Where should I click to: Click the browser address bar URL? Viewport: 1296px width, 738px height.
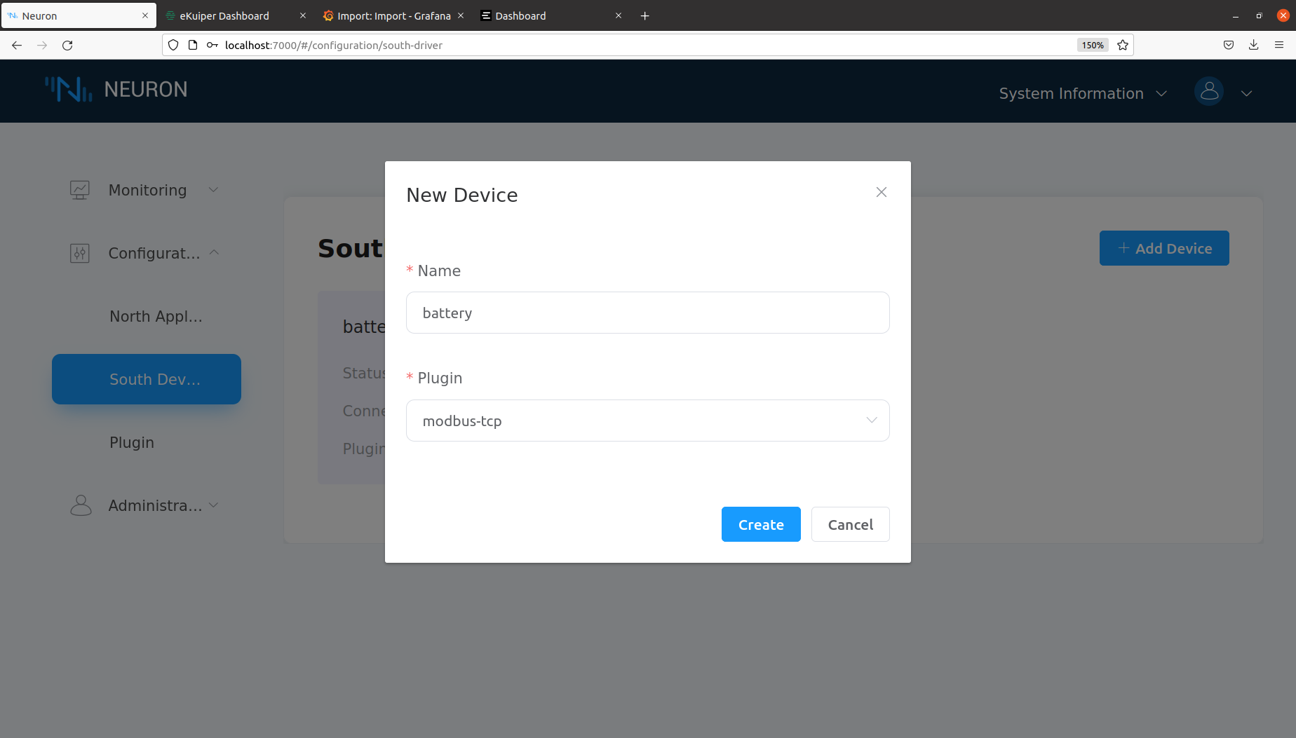tap(334, 45)
